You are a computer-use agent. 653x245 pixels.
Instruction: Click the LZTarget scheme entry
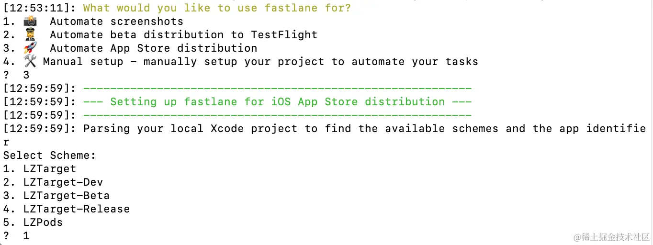(x=49, y=168)
